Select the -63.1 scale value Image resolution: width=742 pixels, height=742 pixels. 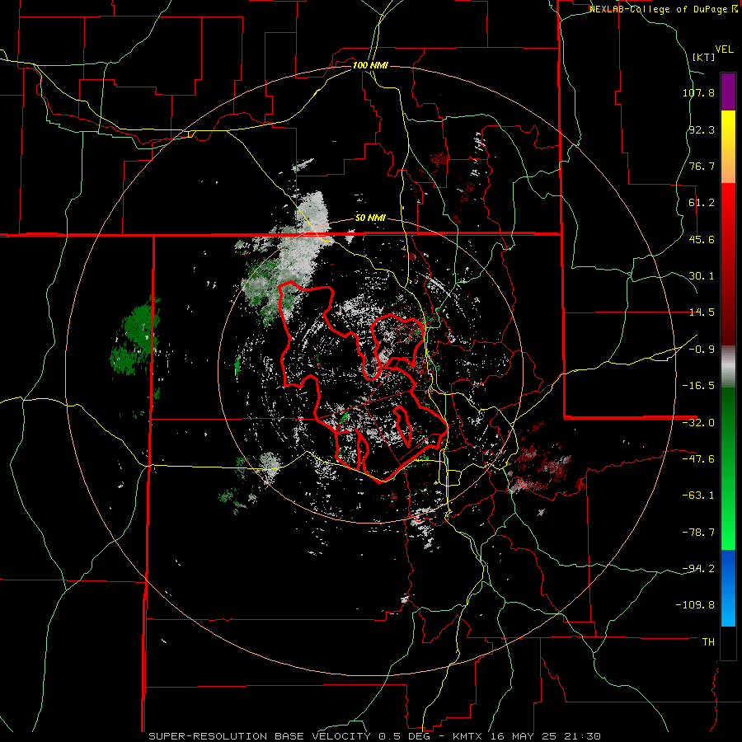point(698,495)
